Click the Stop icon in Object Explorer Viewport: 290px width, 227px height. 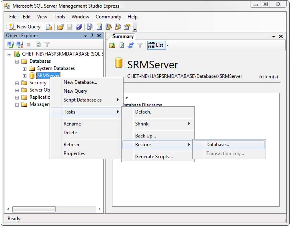[29, 44]
